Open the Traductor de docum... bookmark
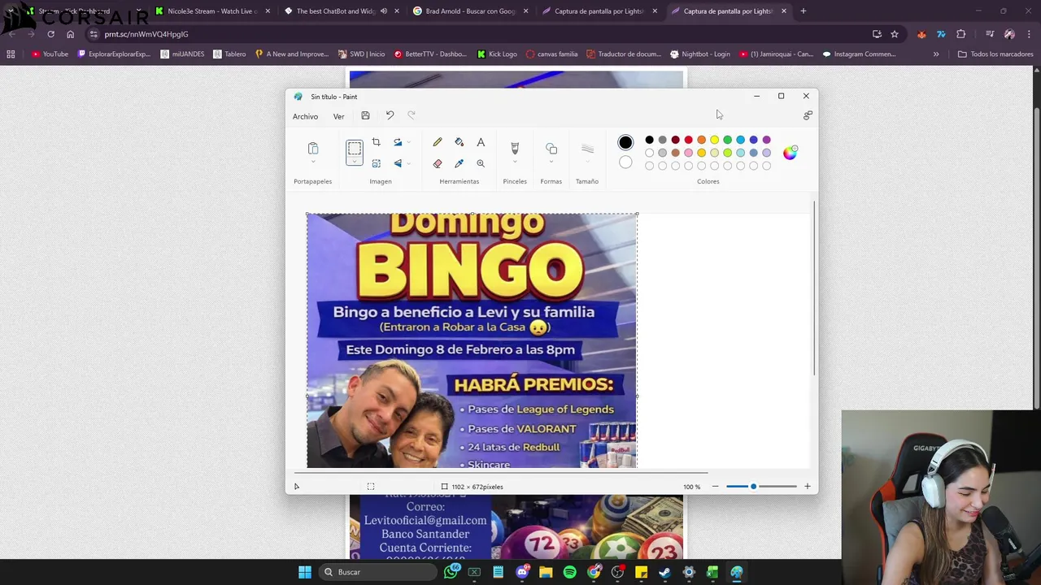The height and width of the screenshot is (585, 1041). (623, 54)
